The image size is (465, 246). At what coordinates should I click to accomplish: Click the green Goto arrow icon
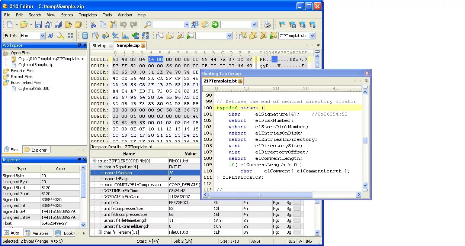click(x=215, y=25)
